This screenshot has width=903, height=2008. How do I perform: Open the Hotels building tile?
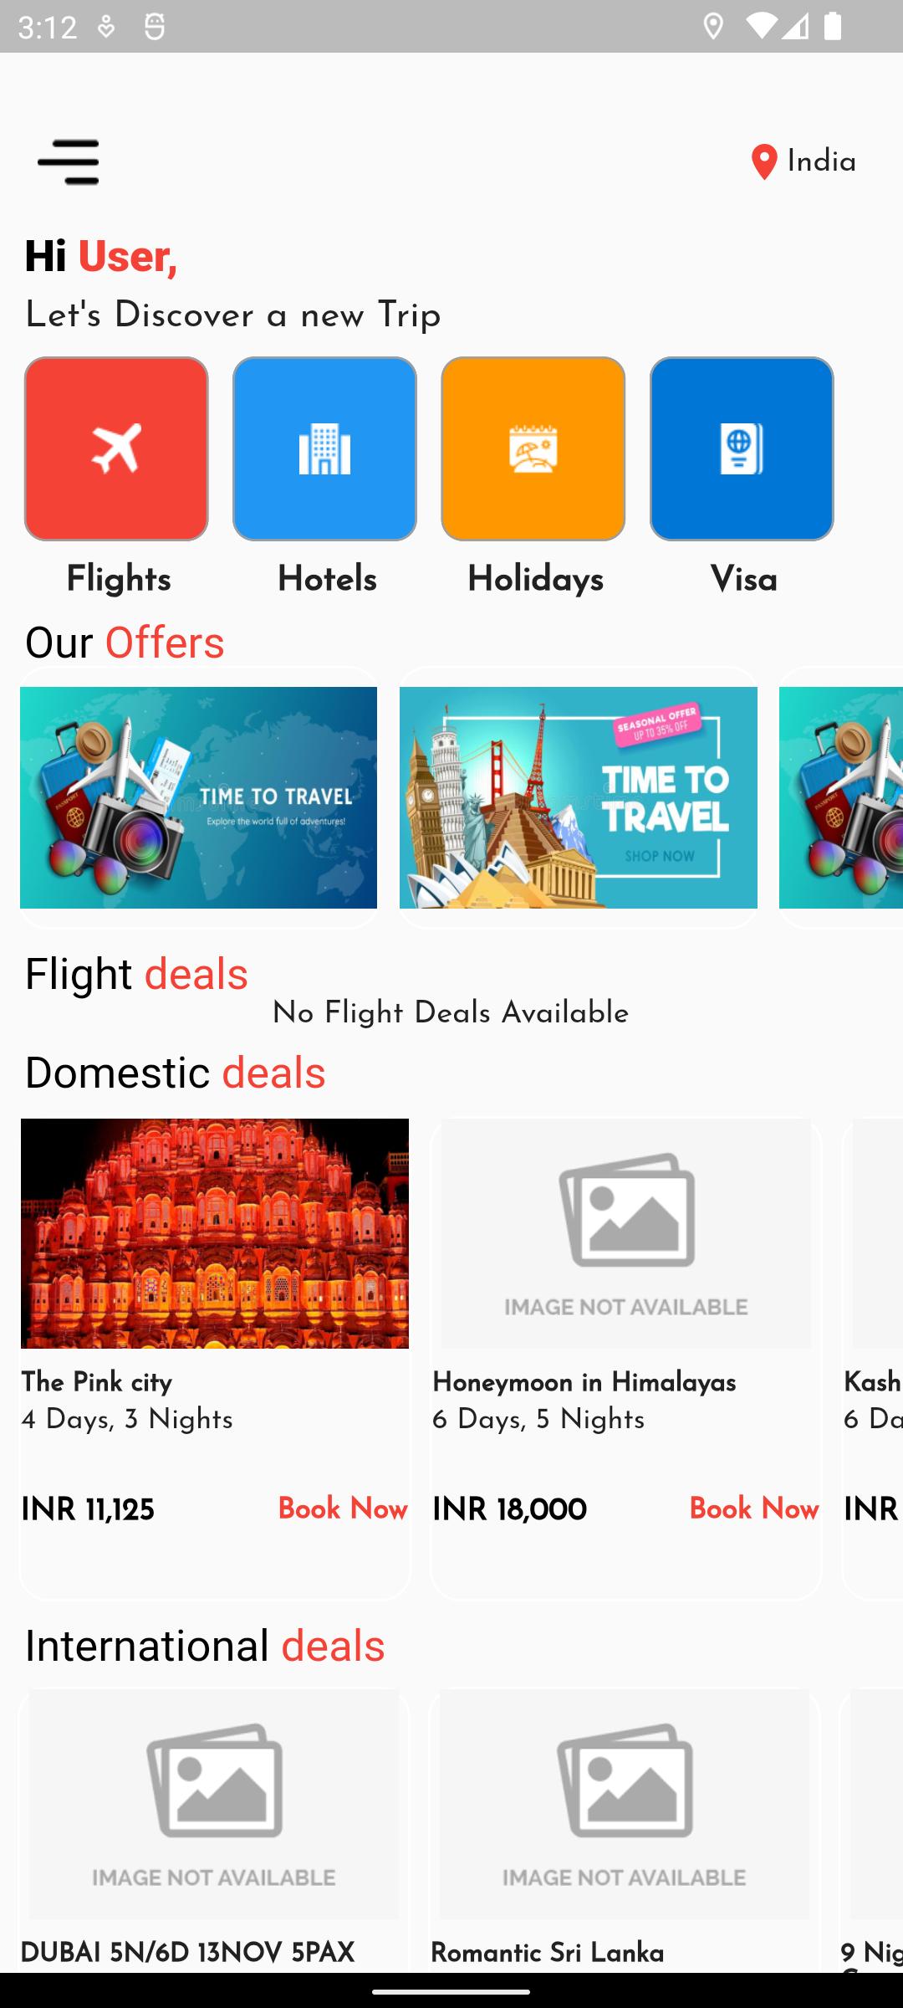click(324, 449)
